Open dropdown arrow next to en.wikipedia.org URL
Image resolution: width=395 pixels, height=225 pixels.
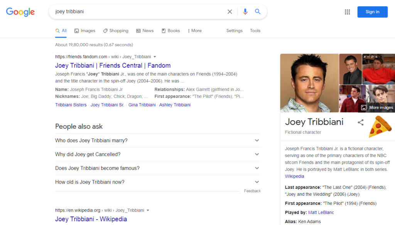pyautogui.click(x=148, y=210)
